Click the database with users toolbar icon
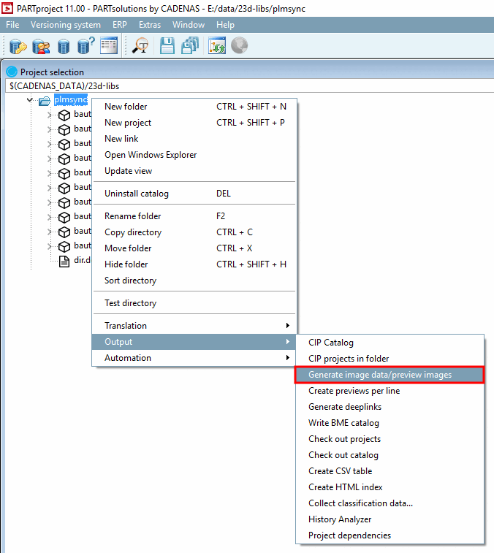Screen dimensions: 494x553 41,46
